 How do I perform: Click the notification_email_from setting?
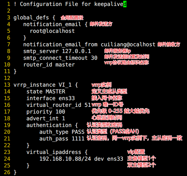pos(60,45)
